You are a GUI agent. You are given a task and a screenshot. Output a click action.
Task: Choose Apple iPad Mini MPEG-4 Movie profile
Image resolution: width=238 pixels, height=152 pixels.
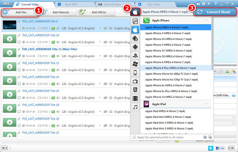[x=176, y=117]
